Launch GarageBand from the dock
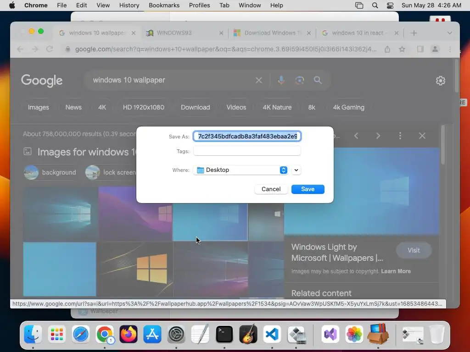 click(248, 334)
